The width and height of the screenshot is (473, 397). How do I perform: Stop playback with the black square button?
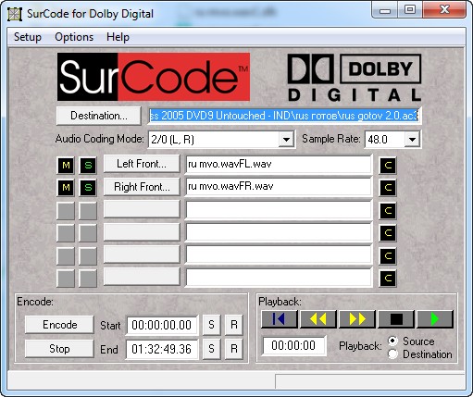click(396, 319)
